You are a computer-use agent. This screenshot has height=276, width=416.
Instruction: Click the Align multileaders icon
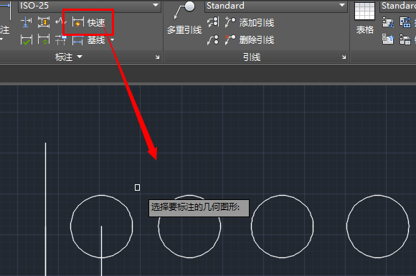[213, 22]
